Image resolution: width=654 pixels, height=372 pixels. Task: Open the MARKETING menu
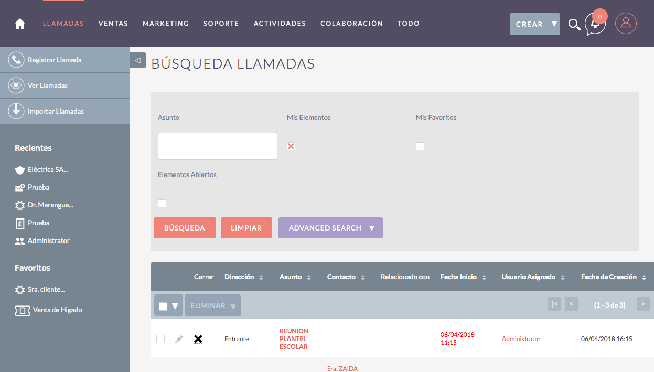(166, 24)
